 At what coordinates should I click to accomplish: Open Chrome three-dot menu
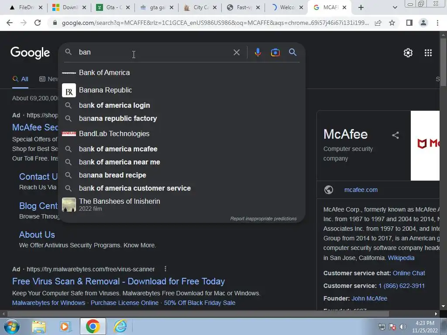[437, 23]
